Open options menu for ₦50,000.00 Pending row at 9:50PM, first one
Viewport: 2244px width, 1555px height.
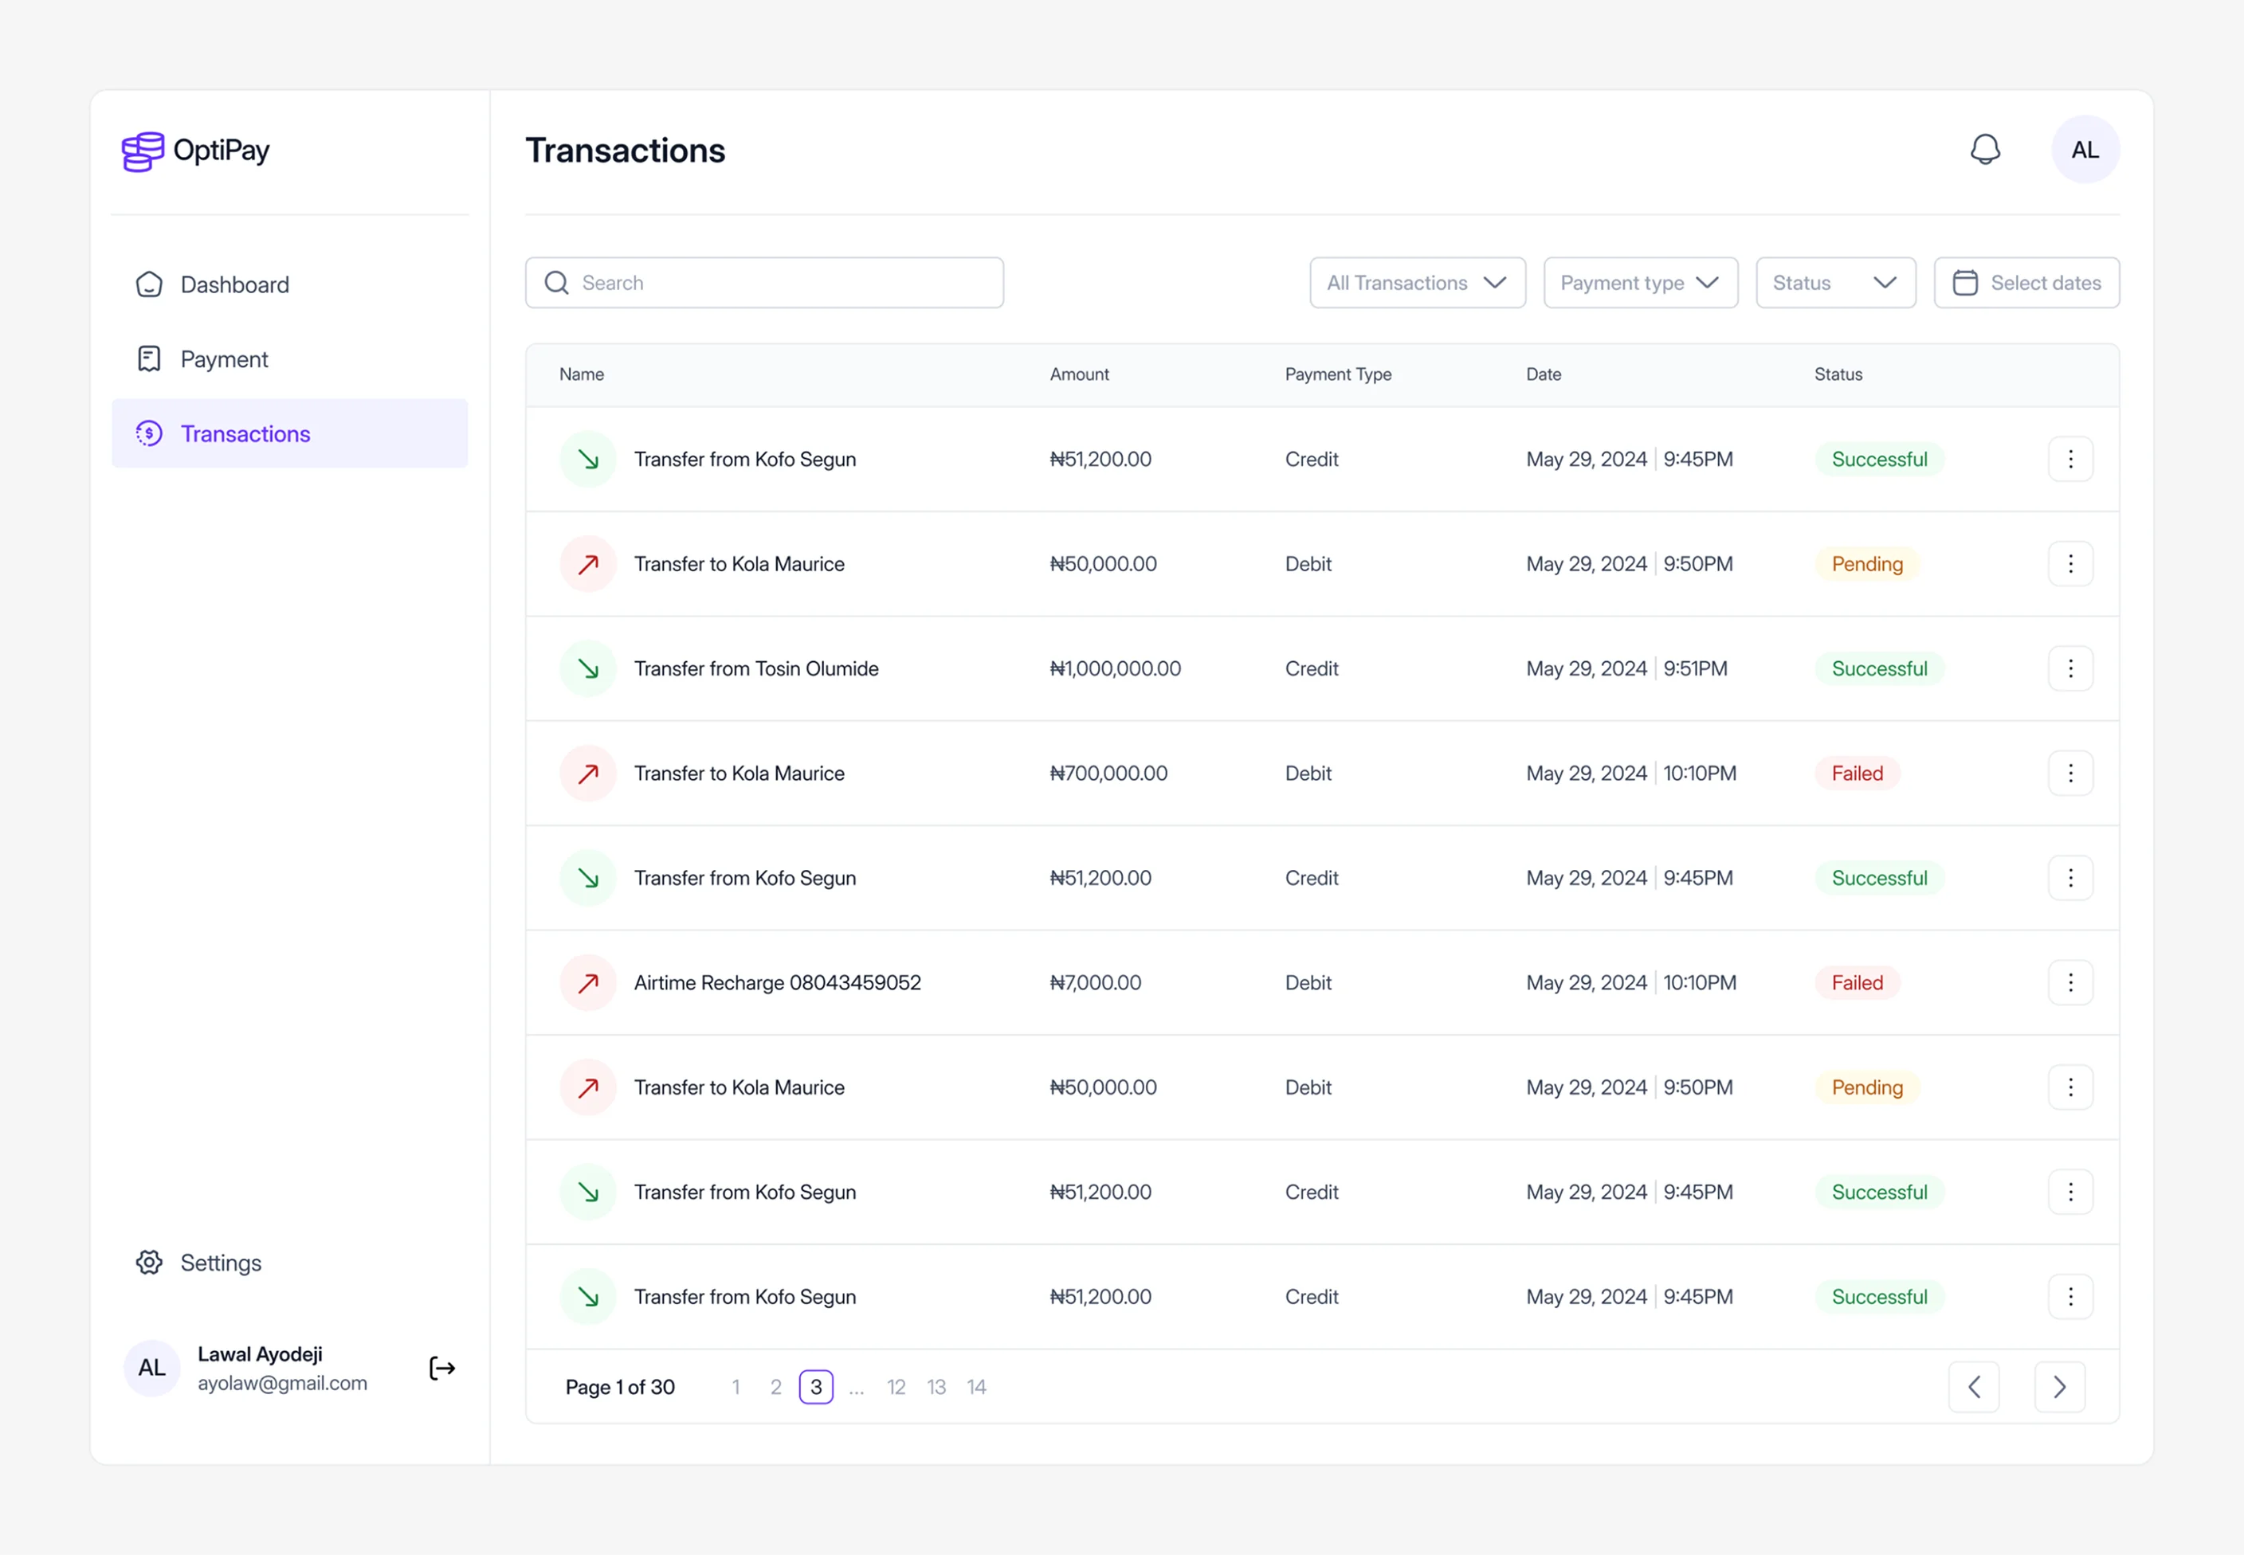2070,564
